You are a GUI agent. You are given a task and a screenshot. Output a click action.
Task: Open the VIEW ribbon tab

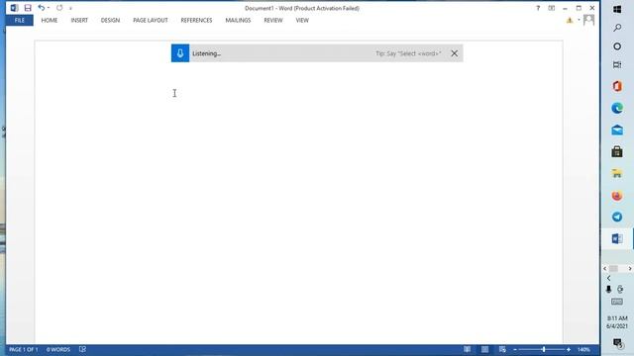[302, 20]
